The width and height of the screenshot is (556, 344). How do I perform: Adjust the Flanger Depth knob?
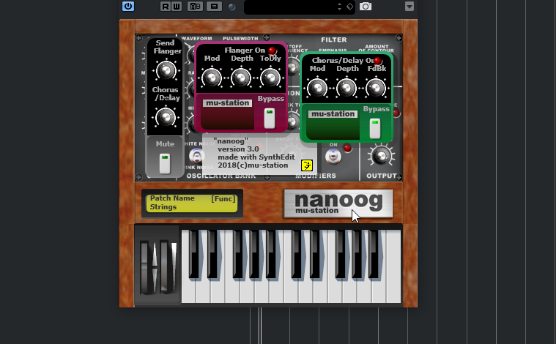tap(241, 78)
